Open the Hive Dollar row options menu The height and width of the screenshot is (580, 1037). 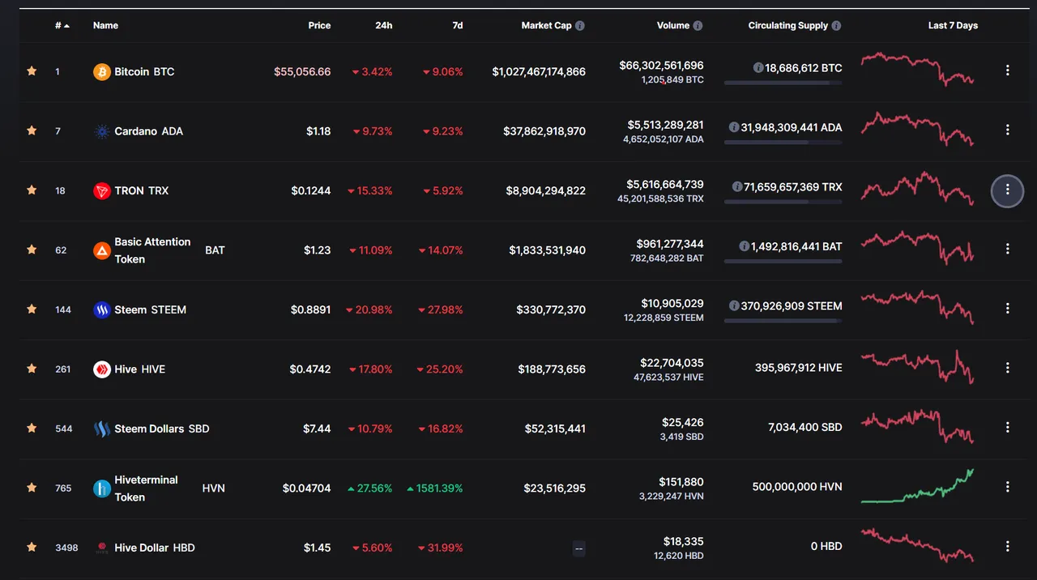tap(1008, 547)
